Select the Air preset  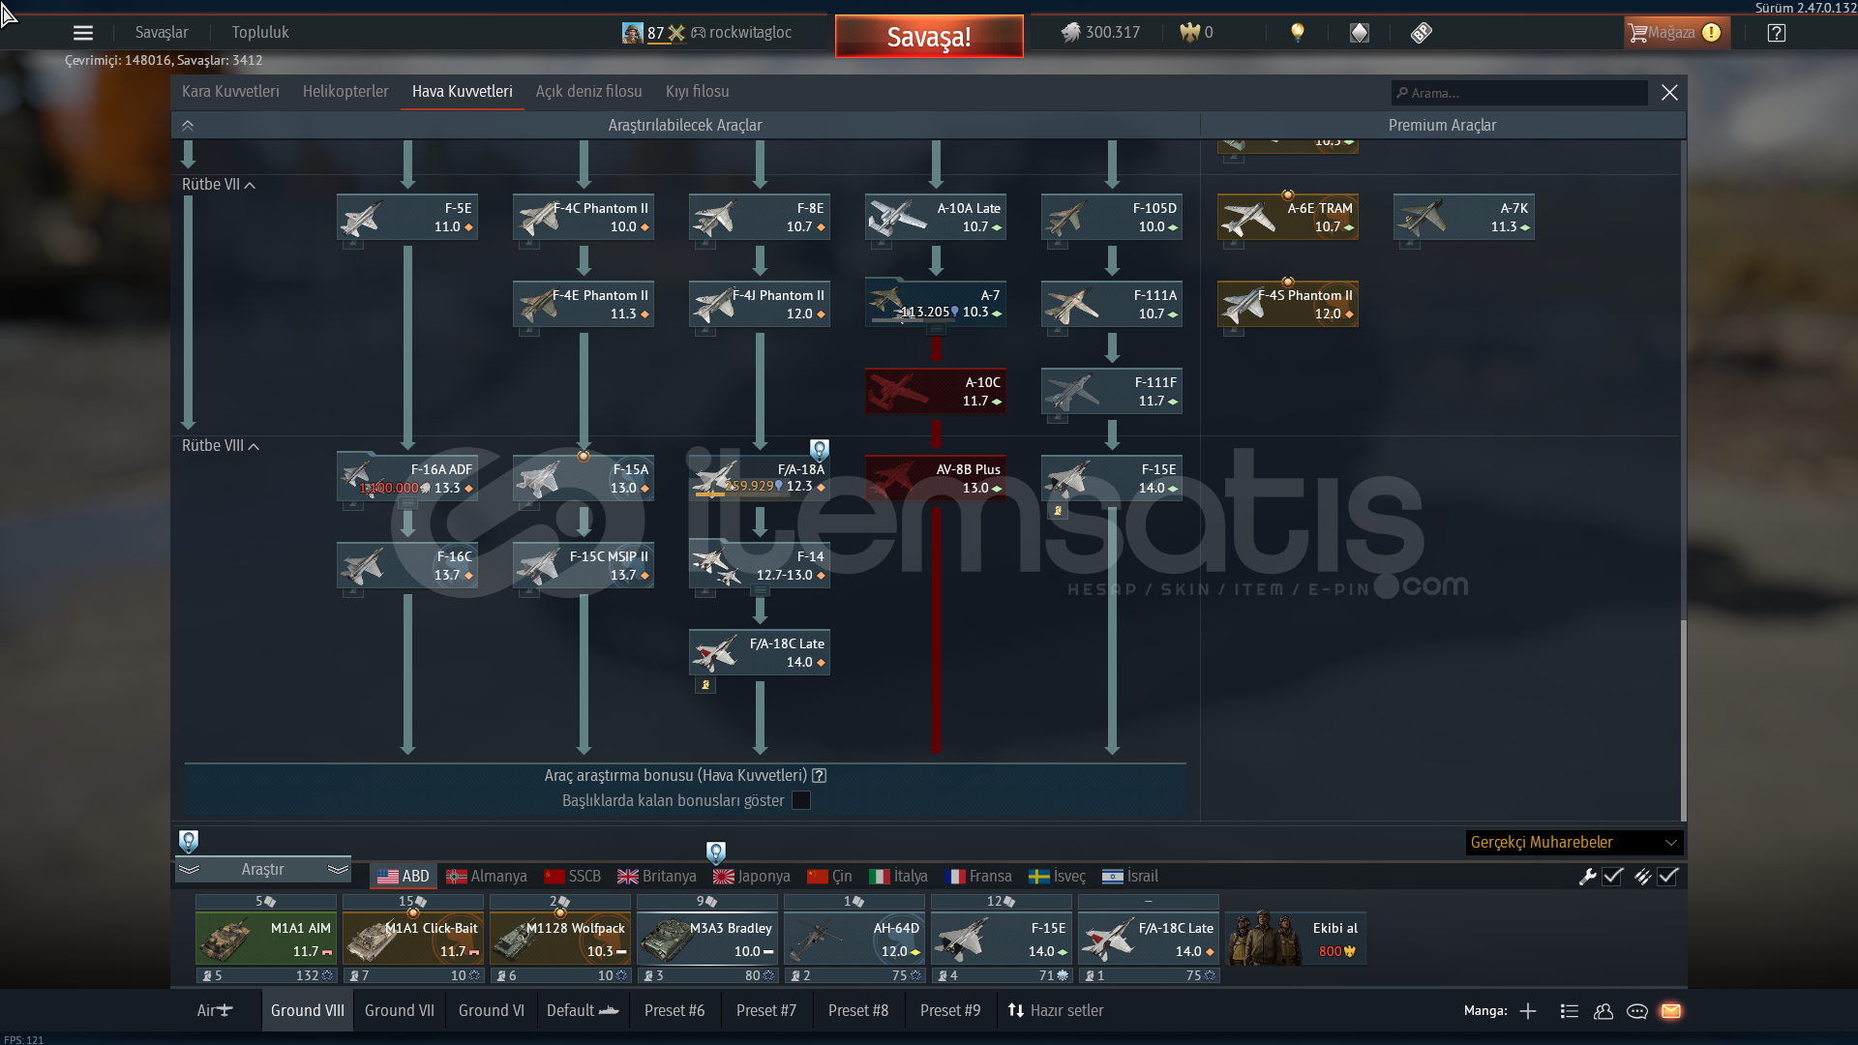[x=215, y=1010]
